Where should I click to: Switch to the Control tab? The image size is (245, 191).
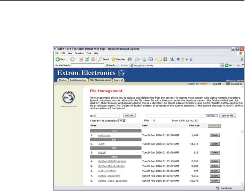click(118, 80)
